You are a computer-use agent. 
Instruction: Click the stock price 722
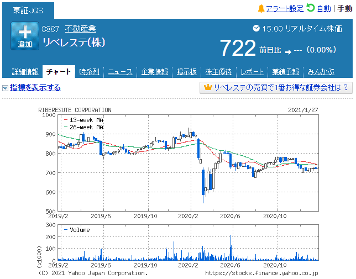pos(238,48)
